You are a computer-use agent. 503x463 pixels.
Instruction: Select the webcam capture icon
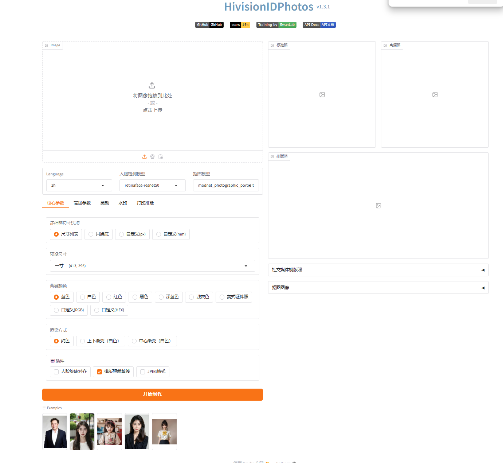pyautogui.click(x=153, y=157)
